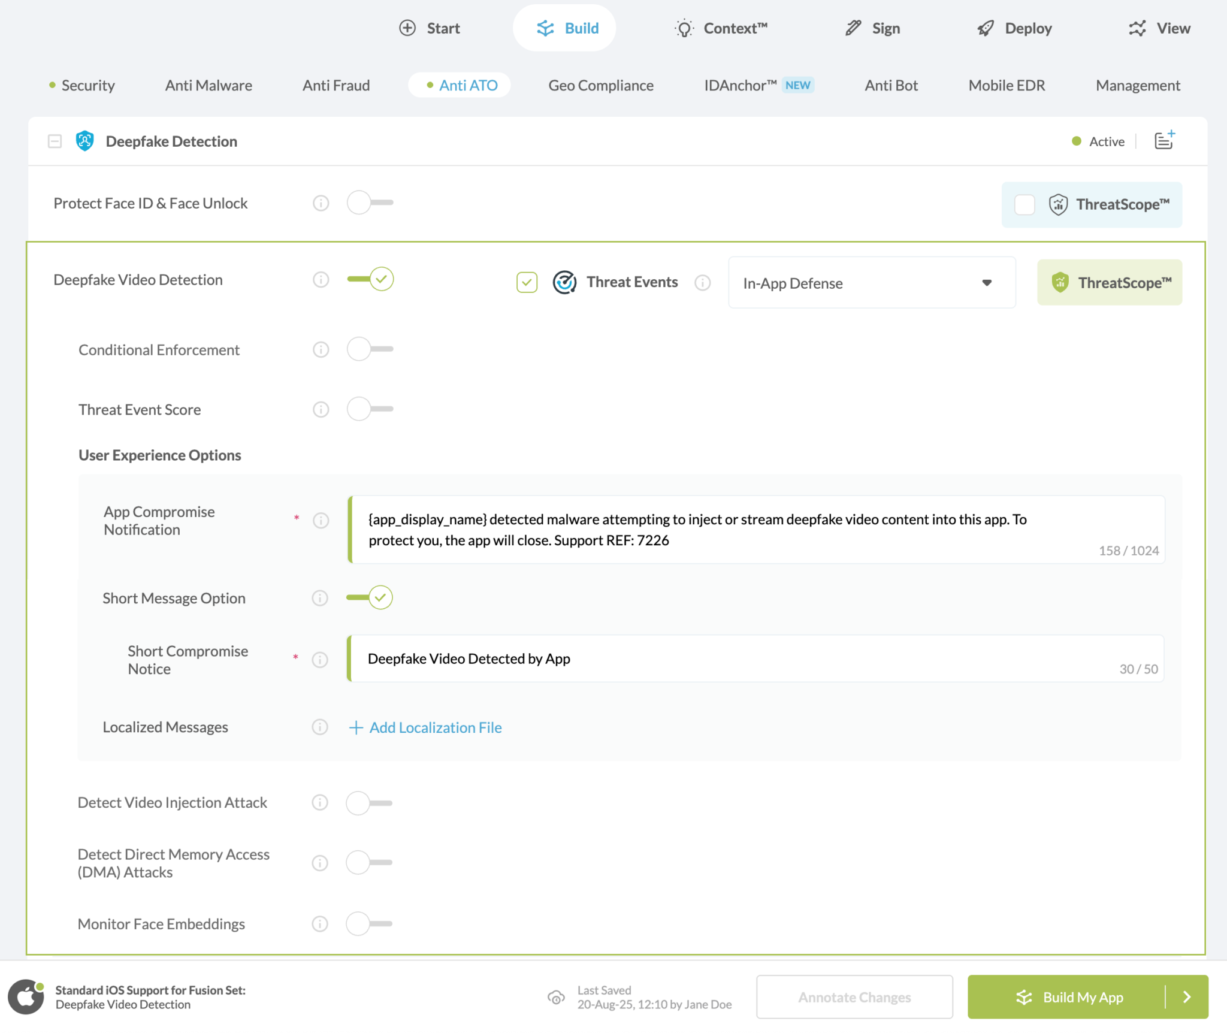Turn on Detect Video Injection Attack
The width and height of the screenshot is (1227, 1033).
(368, 803)
